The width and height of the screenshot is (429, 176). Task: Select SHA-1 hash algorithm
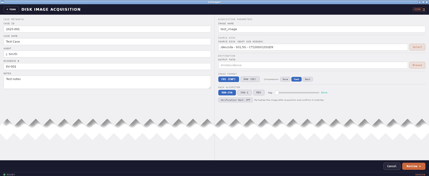(245, 92)
